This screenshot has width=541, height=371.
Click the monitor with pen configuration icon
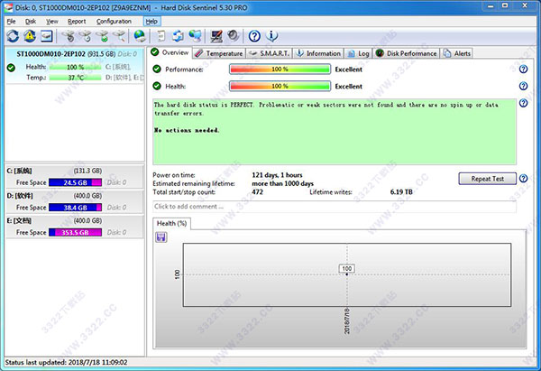click(216, 36)
